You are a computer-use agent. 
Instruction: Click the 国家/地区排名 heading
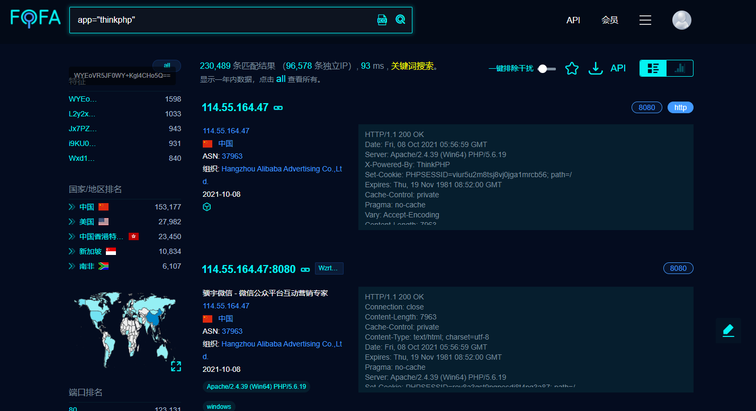[95, 189]
